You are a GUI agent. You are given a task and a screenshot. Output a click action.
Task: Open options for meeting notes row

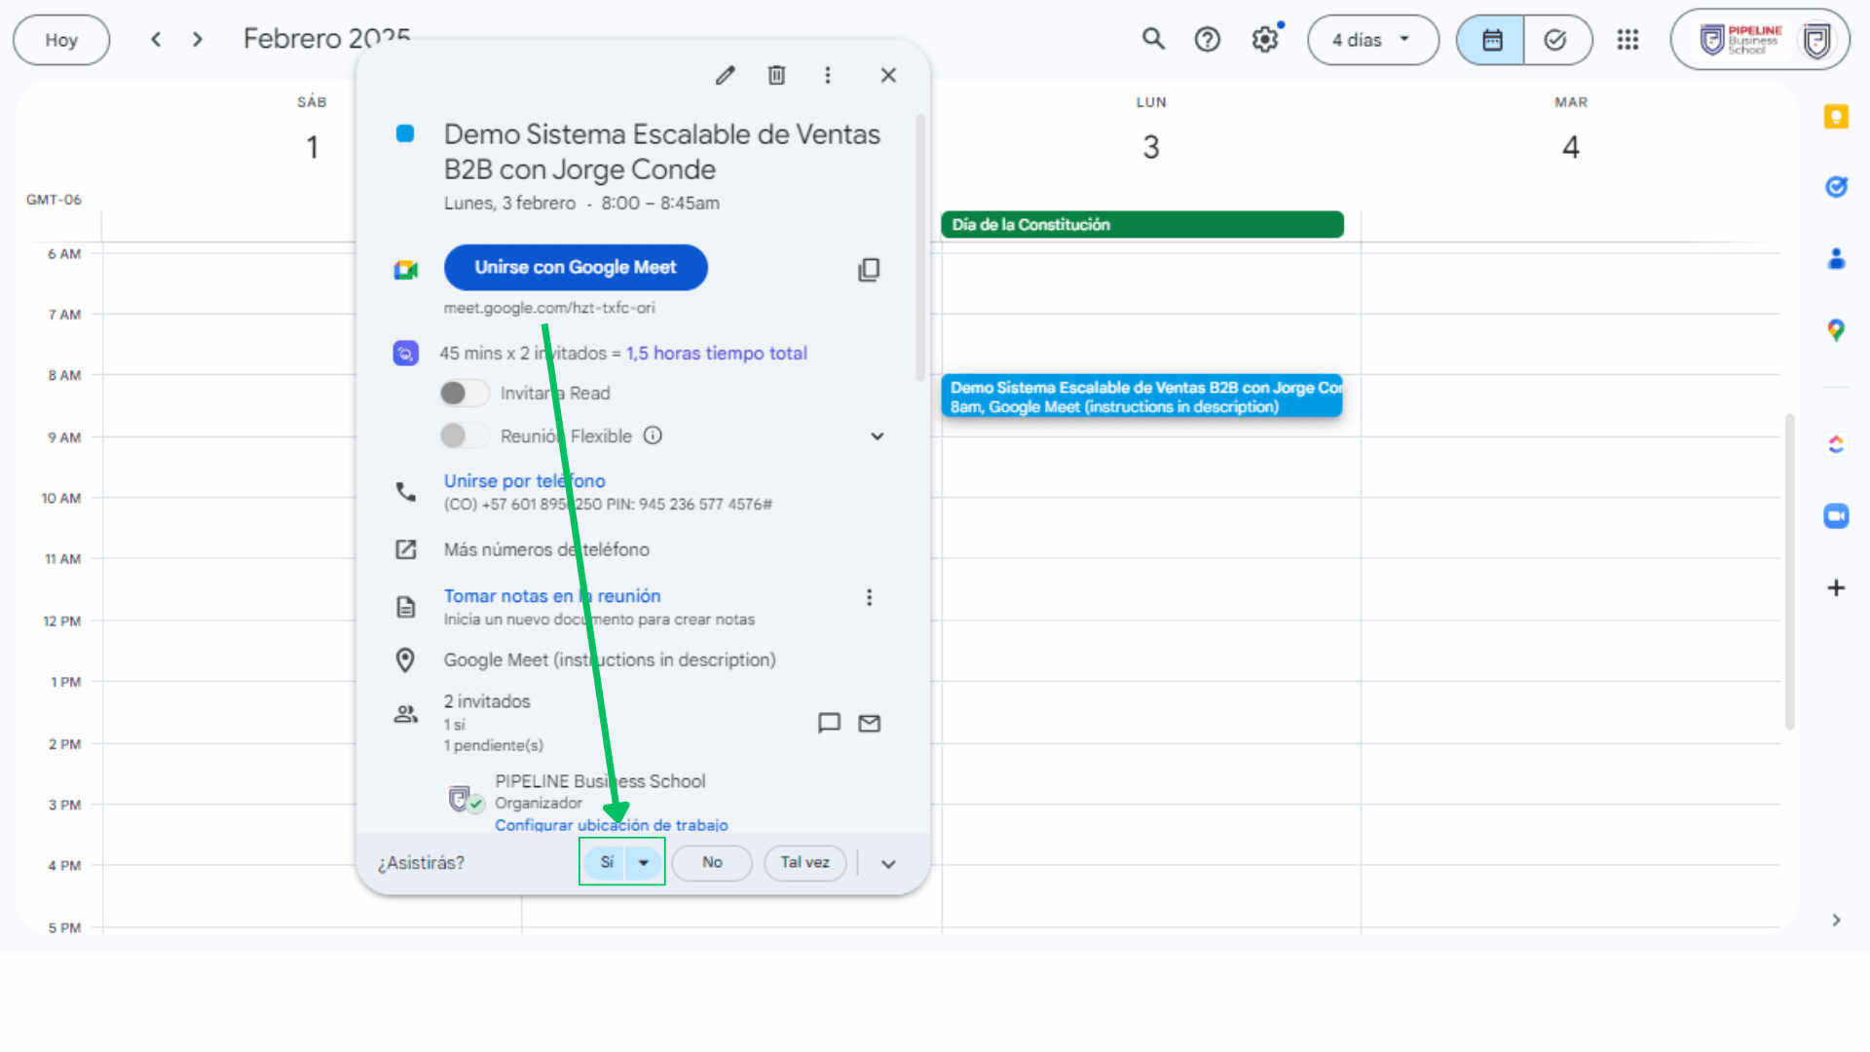[869, 597]
